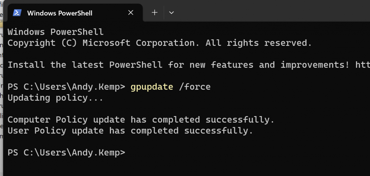Click the first prompt before gpupdate

point(66,87)
